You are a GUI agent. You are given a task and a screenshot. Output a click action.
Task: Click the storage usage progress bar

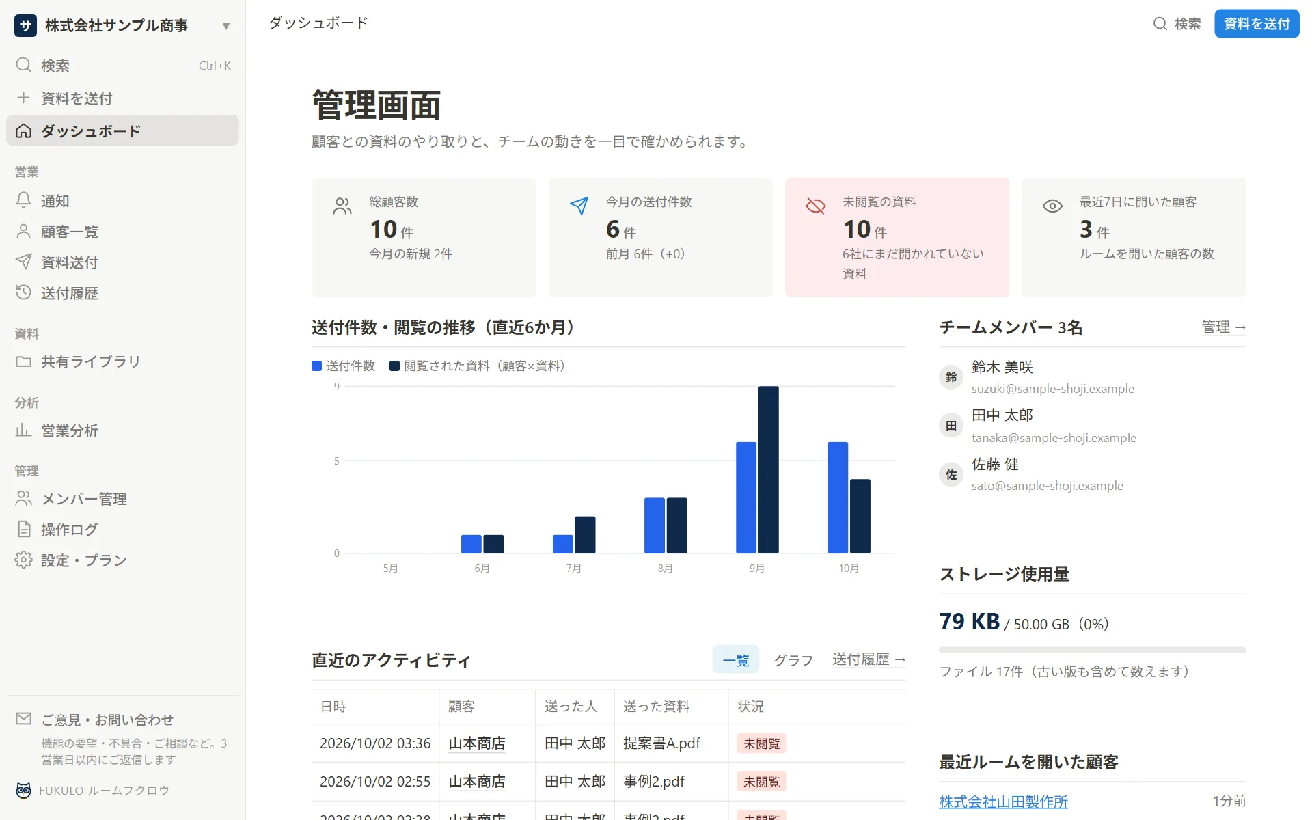pyautogui.click(x=1093, y=650)
